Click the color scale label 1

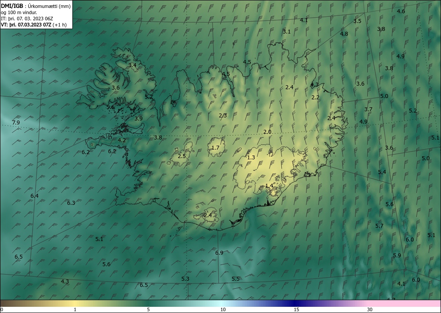75,309
